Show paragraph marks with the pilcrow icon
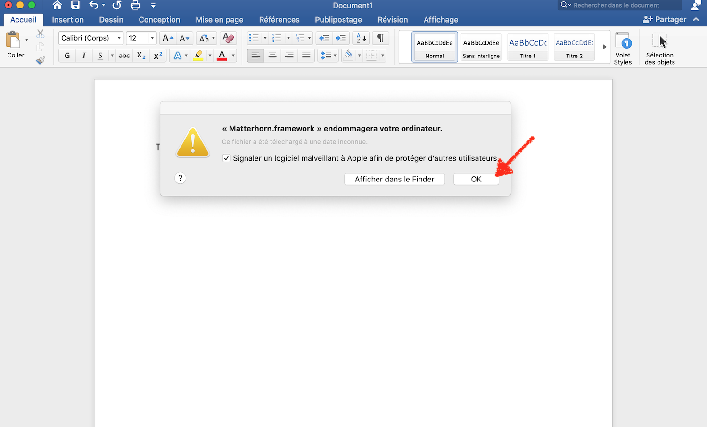The height and width of the screenshot is (427, 707). [x=380, y=38]
